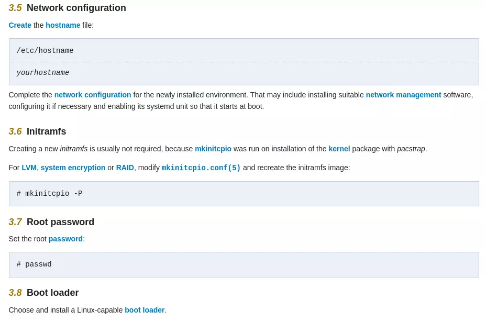Open the LVM link
This screenshot has height=322, width=486.
(x=29, y=168)
